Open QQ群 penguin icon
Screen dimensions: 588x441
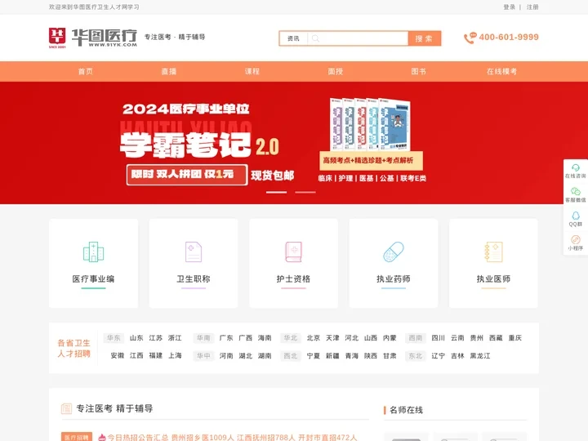tap(575, 216)
